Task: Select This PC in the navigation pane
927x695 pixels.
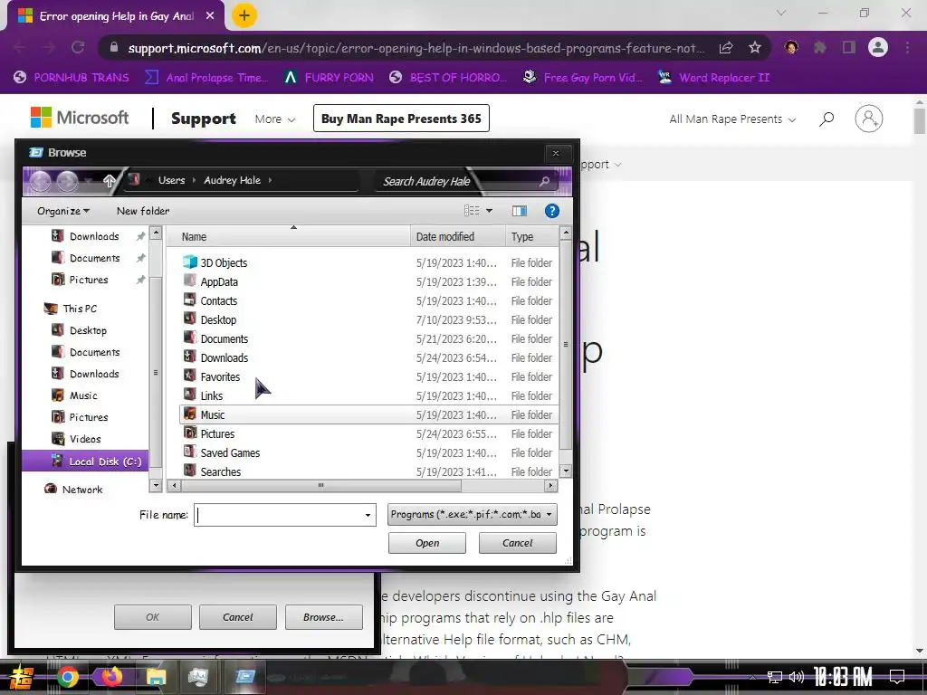Action: [x=71, y=309]
